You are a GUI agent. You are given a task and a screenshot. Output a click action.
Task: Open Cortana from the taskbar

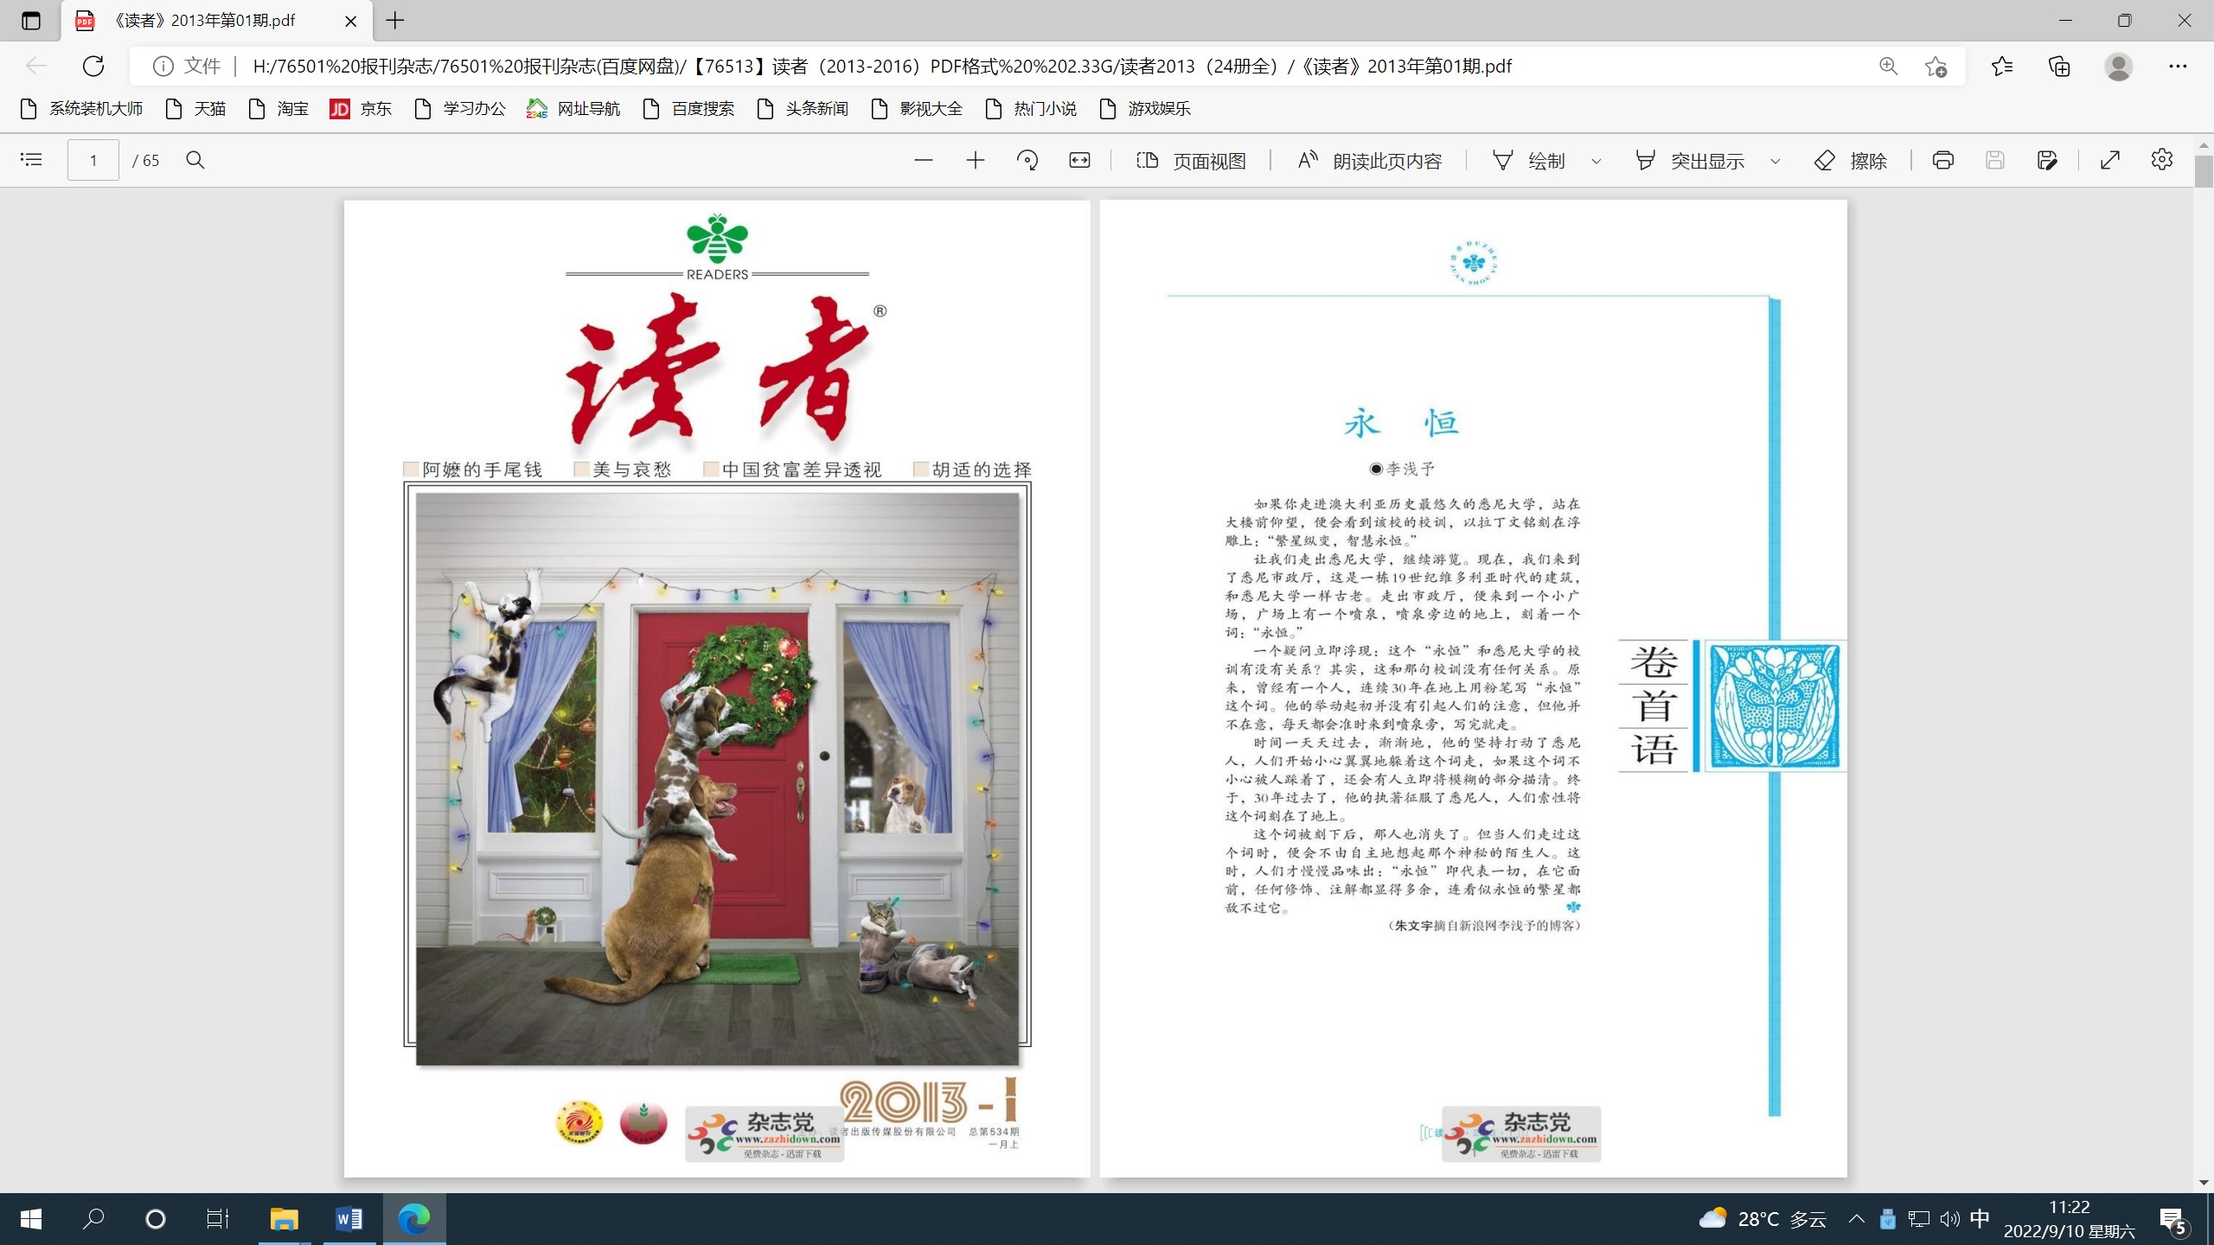coord(155,1219)
